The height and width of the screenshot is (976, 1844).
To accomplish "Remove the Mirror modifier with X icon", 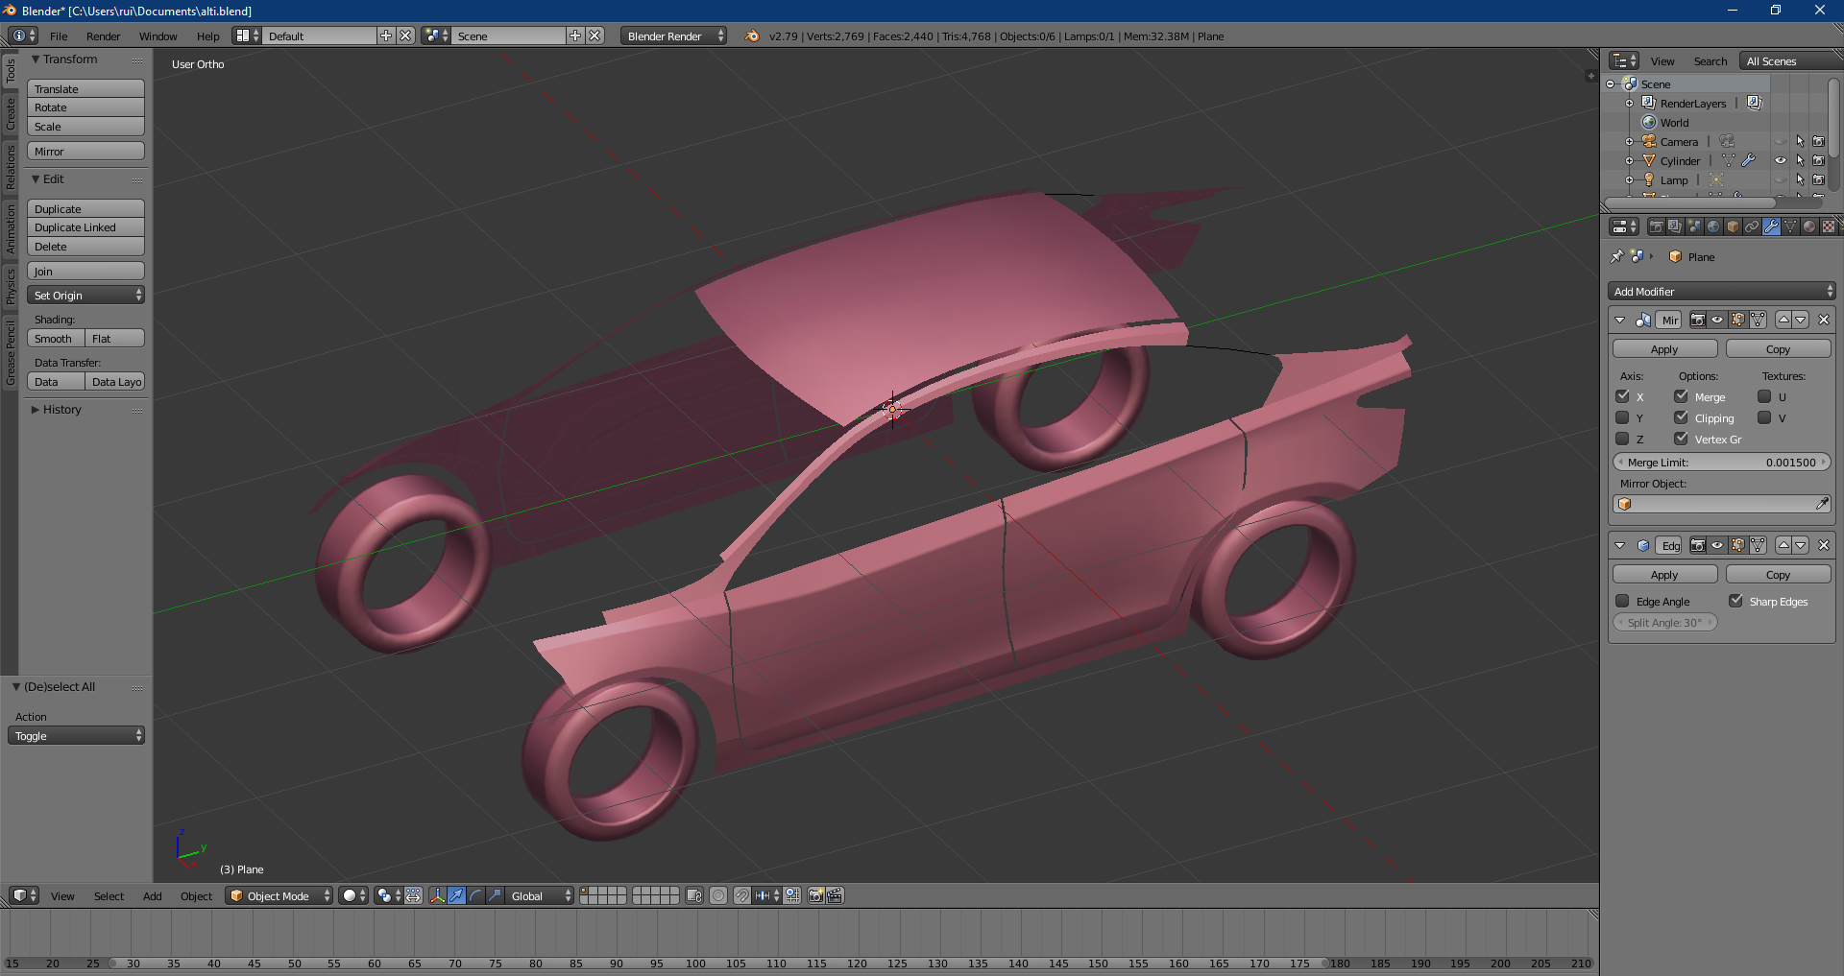I will tap(1824, 320).
